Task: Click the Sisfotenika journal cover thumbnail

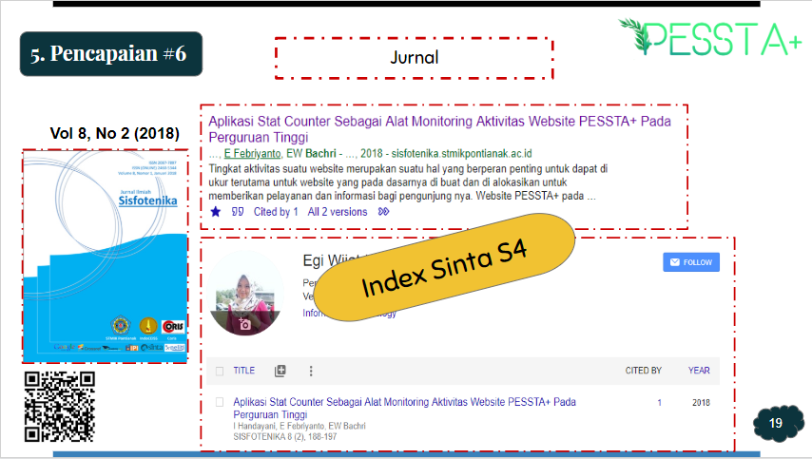Action: click(104, 255)
